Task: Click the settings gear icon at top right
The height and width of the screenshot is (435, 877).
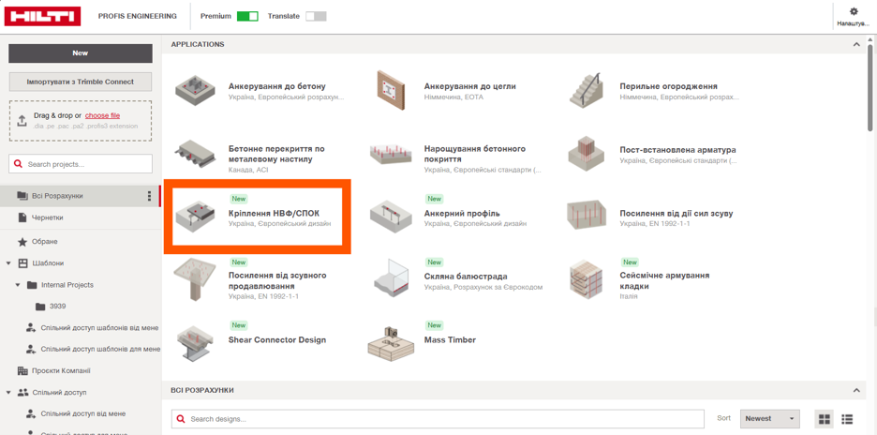Action: (x=854, y=11)
